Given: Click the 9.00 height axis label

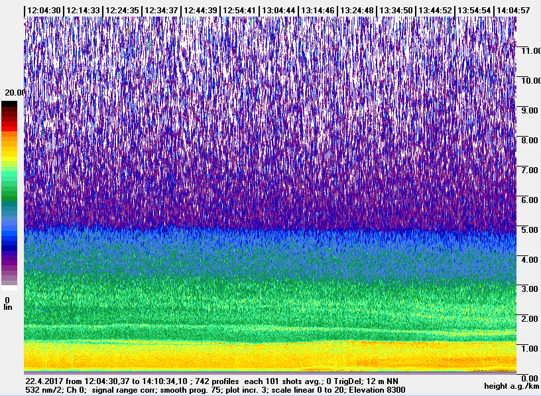Looking at the screenshot, I should pyautogui.click(x=528, y=111).
